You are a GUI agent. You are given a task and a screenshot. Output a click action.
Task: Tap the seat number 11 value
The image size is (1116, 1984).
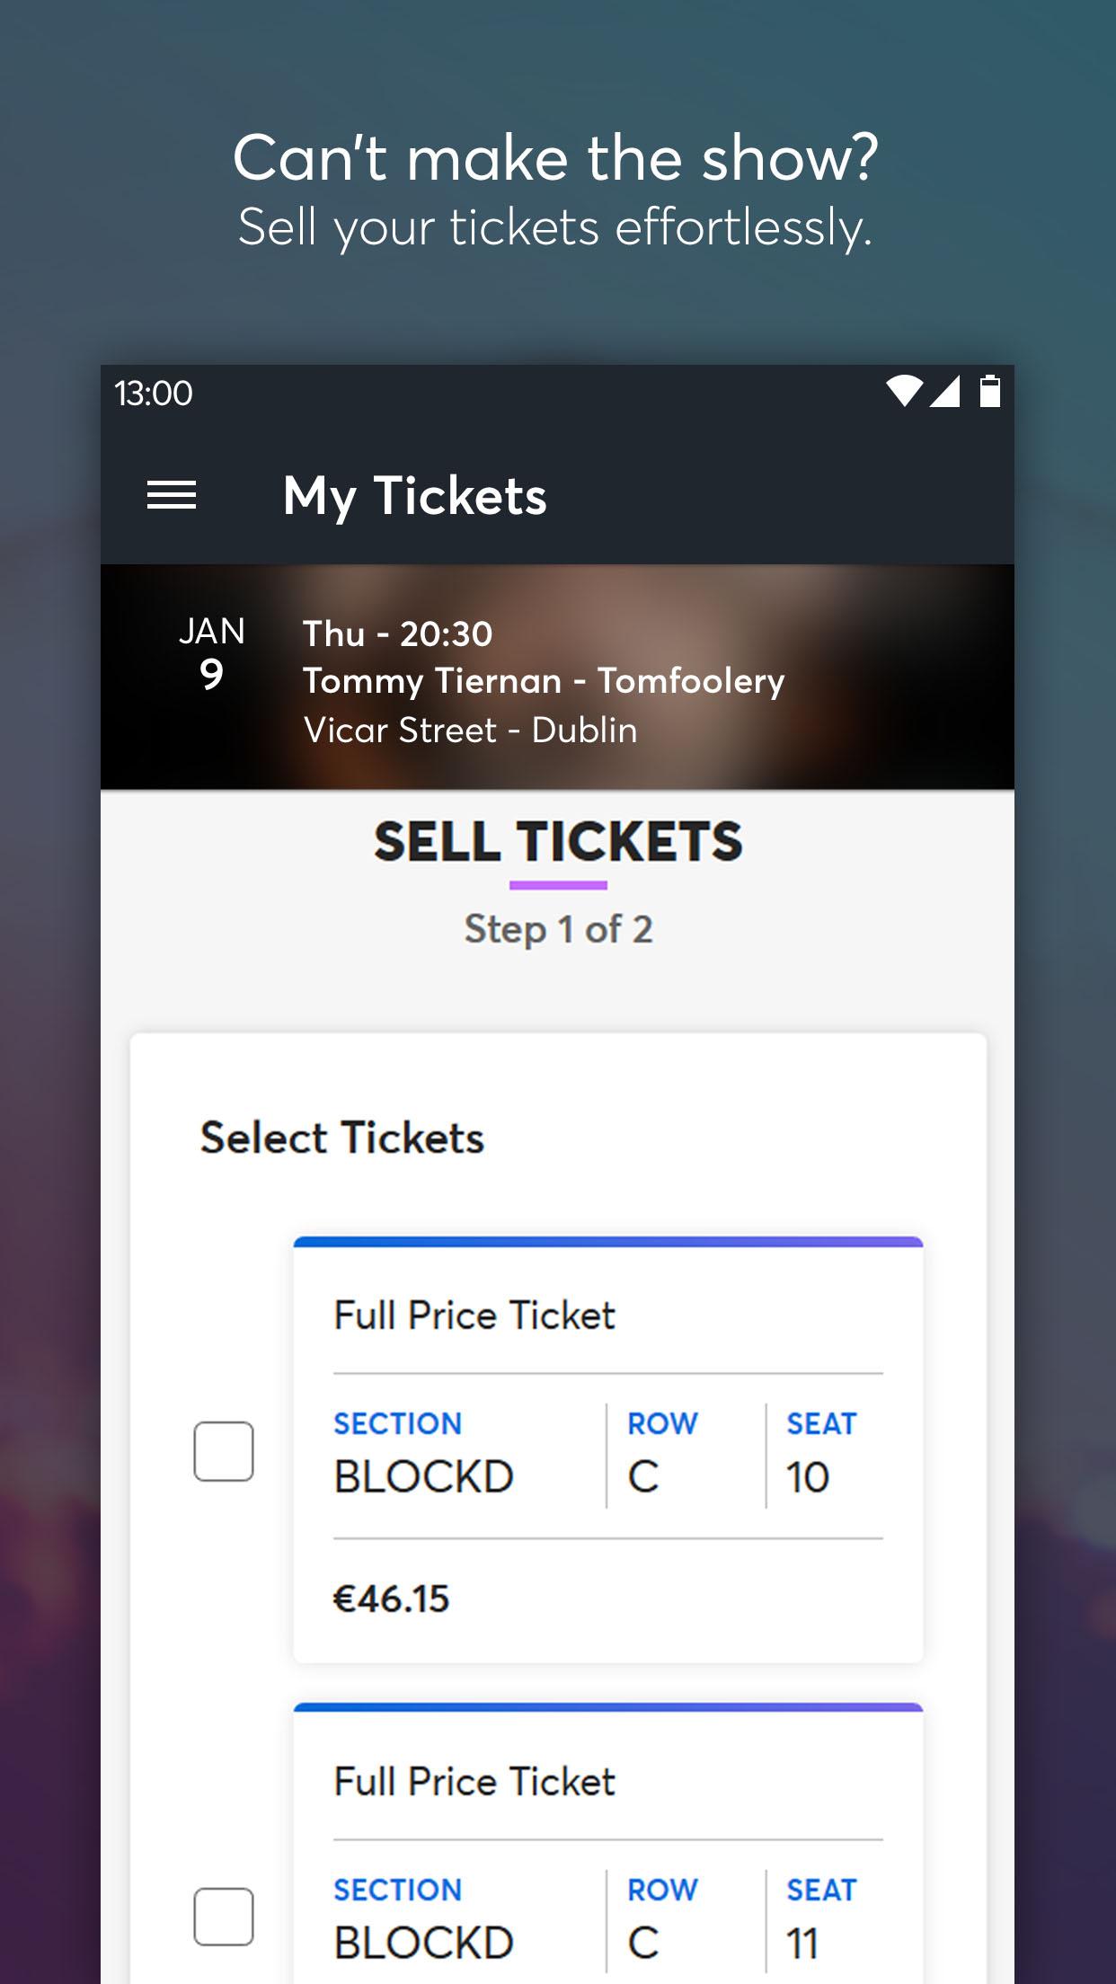pyautogui.click(x=802, y=1944)
